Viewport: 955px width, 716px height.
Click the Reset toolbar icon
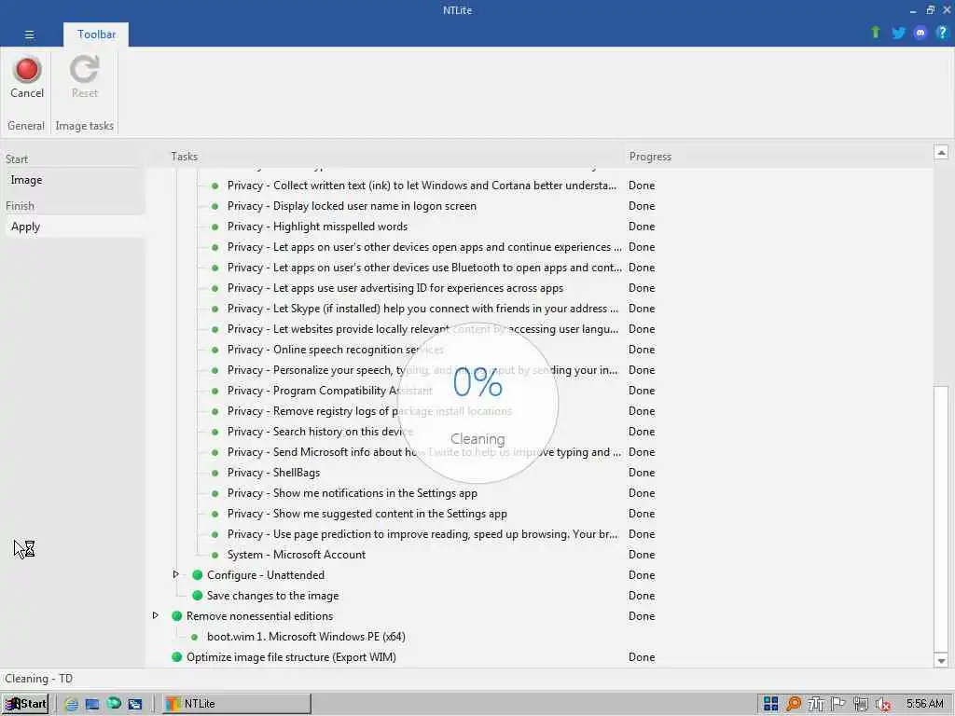click(x=84, y=77)
